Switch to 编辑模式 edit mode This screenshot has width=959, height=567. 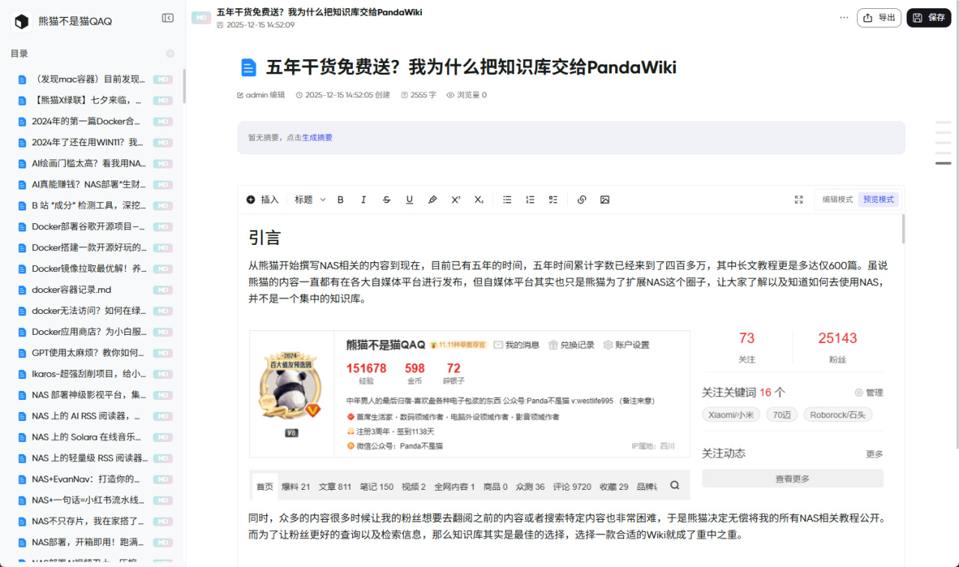(x=838, y=199)
